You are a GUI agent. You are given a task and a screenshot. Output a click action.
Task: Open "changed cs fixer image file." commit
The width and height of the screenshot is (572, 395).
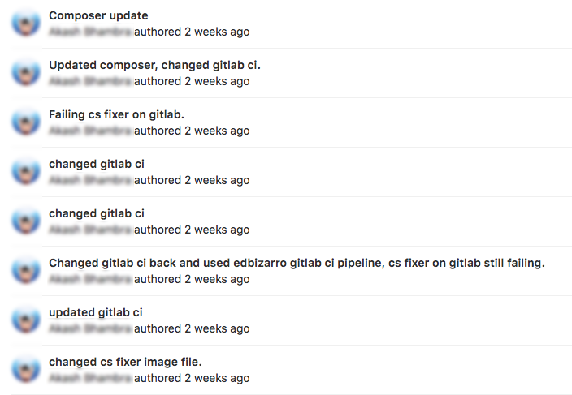[125, 363]
